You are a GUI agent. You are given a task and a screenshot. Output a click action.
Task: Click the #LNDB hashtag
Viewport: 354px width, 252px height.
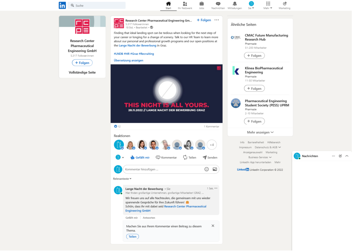coord(118,54)
